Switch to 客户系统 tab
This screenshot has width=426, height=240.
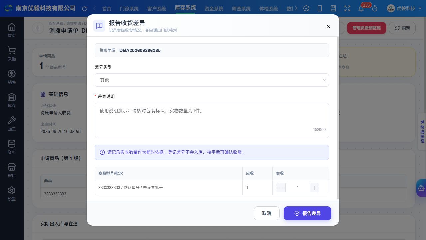157,9
